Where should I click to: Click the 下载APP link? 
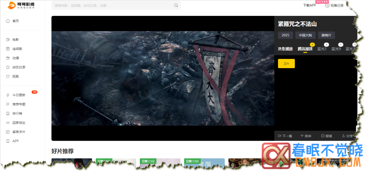pyautogui.click(x=309, y=5)
